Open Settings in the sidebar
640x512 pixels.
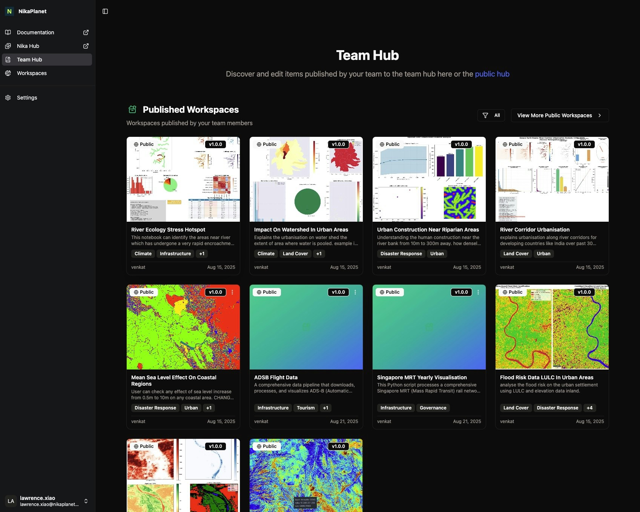47,98
